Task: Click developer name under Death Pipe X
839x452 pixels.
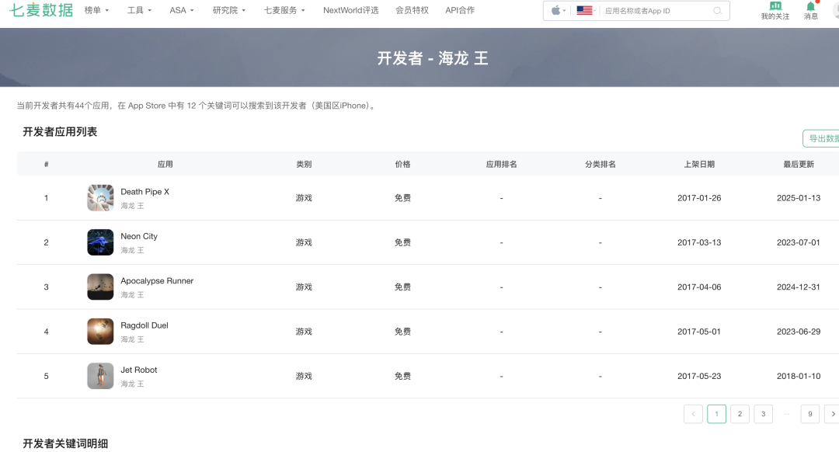Action: [132, 205]
